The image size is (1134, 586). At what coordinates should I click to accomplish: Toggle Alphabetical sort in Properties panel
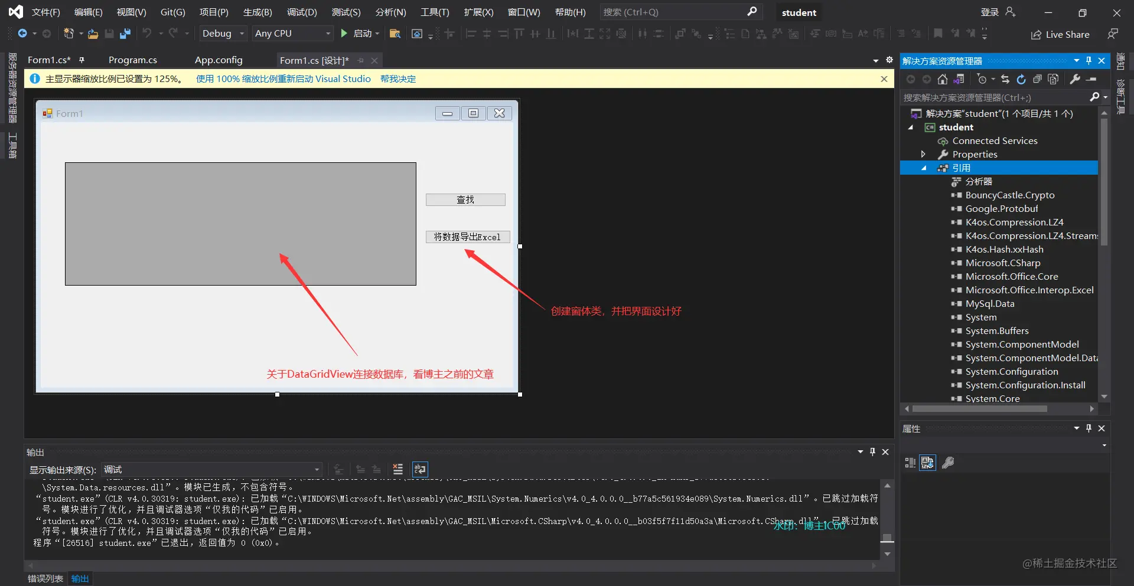(928, 463)
